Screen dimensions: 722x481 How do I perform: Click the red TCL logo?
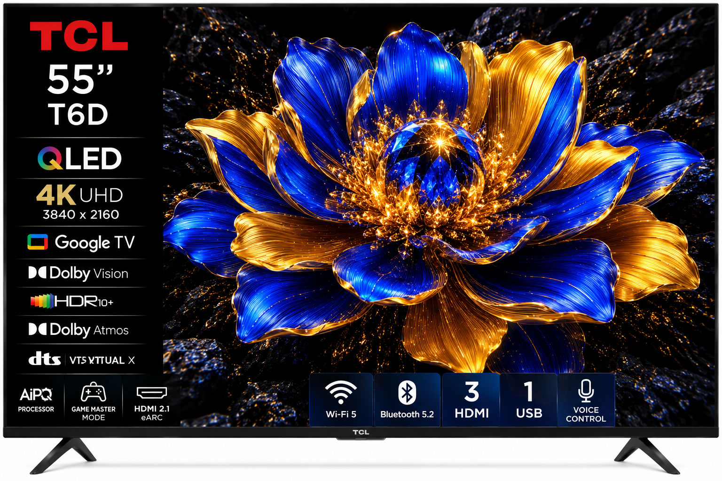(79, 37)
